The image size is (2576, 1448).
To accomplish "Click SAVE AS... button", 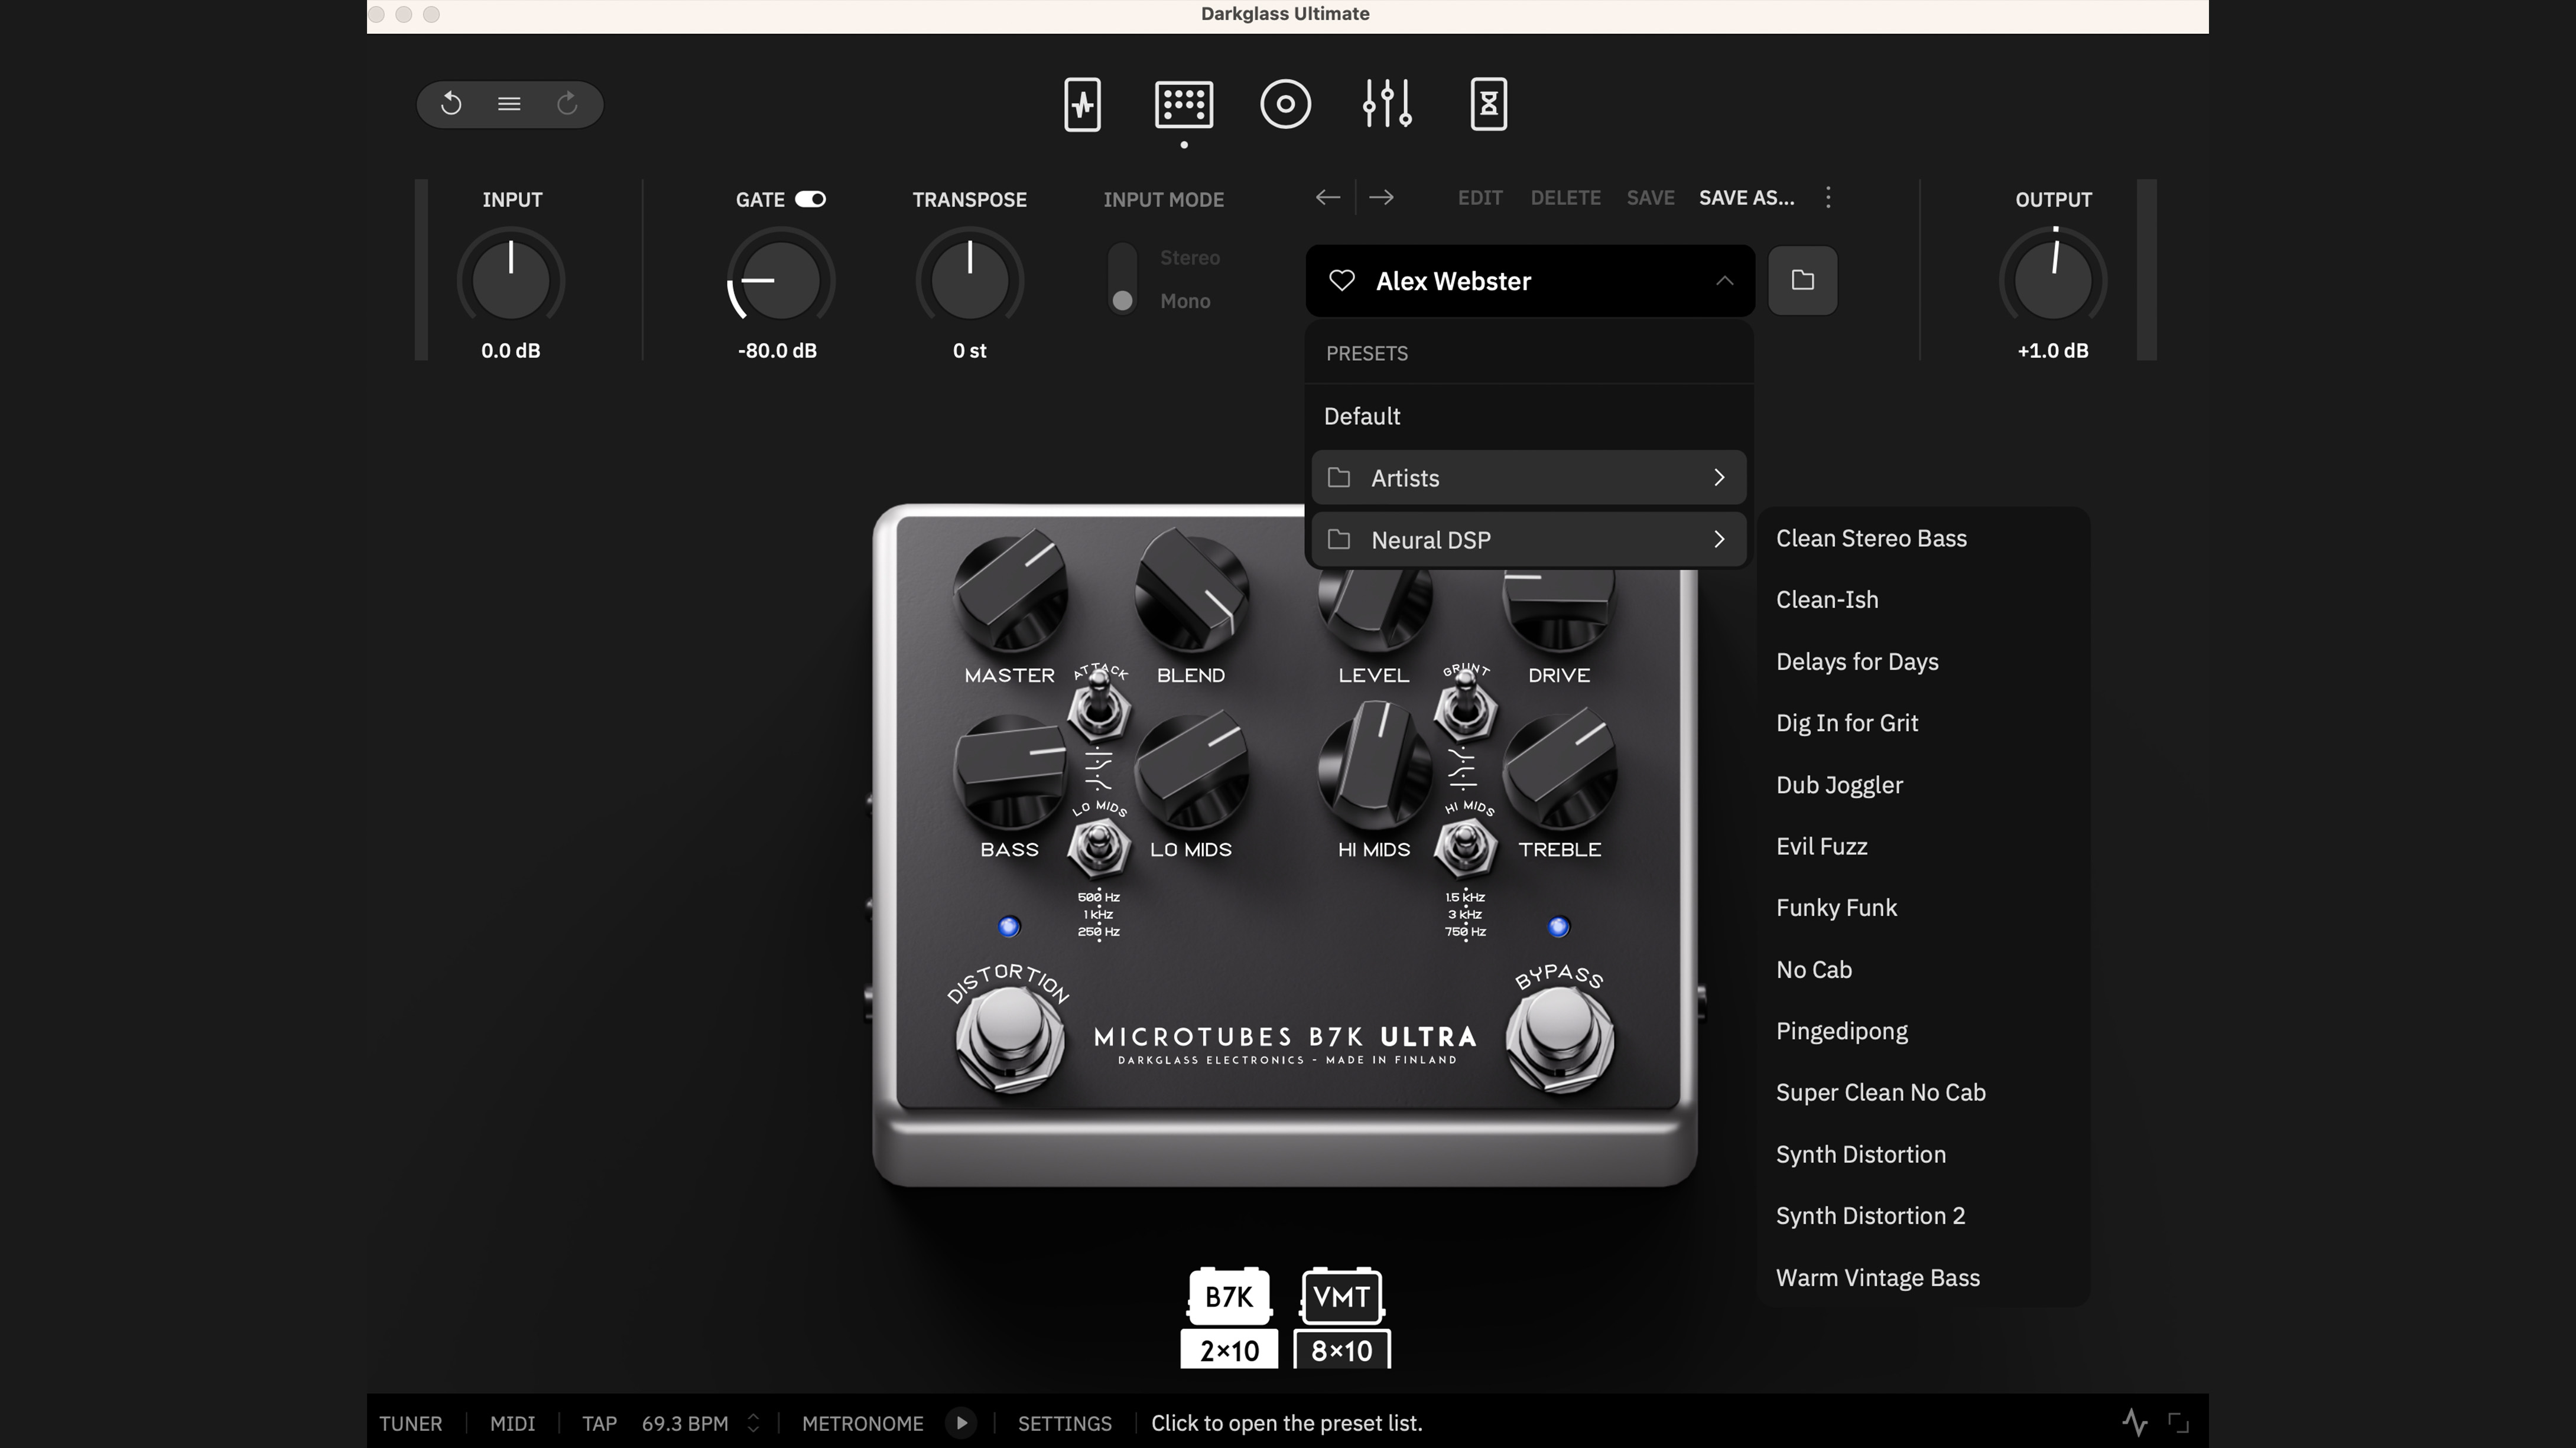I will pos(1746,198).
